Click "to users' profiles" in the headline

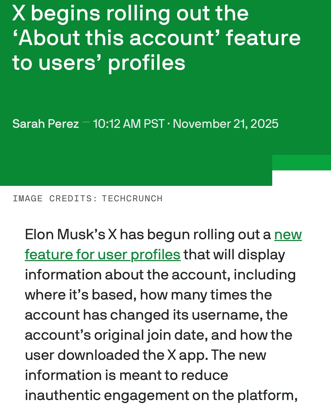(x=99, y=63)
